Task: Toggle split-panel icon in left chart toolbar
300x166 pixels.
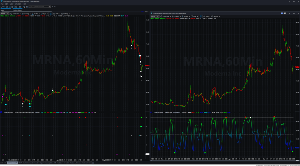Action: (x=50, y=14)
